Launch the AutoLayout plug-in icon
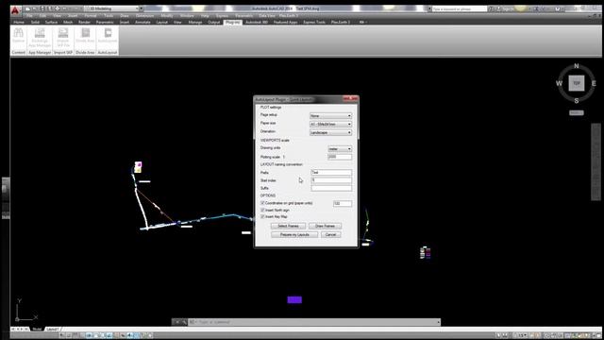 pos(108,35)
